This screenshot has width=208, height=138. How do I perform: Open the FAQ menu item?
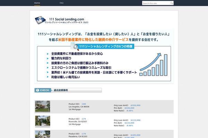[61, 3]
